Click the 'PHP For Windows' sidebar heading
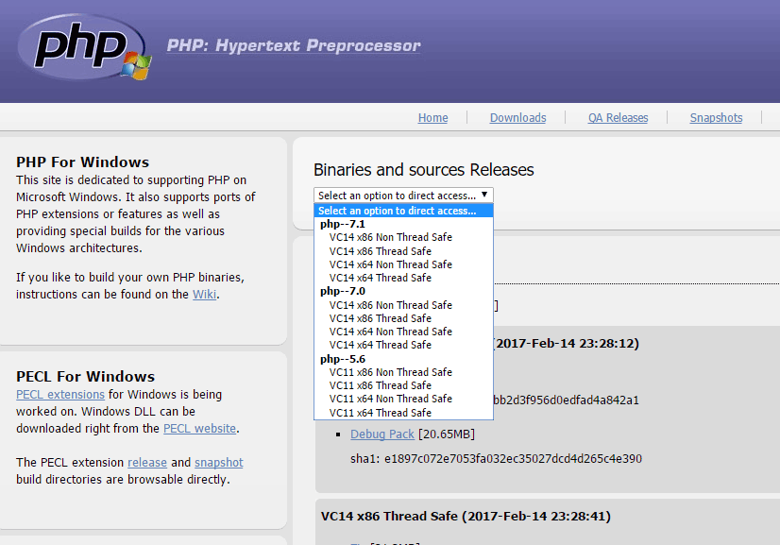The width and height of the screenshot is (780, 545). pyautogui.click(x=82, y=162)
